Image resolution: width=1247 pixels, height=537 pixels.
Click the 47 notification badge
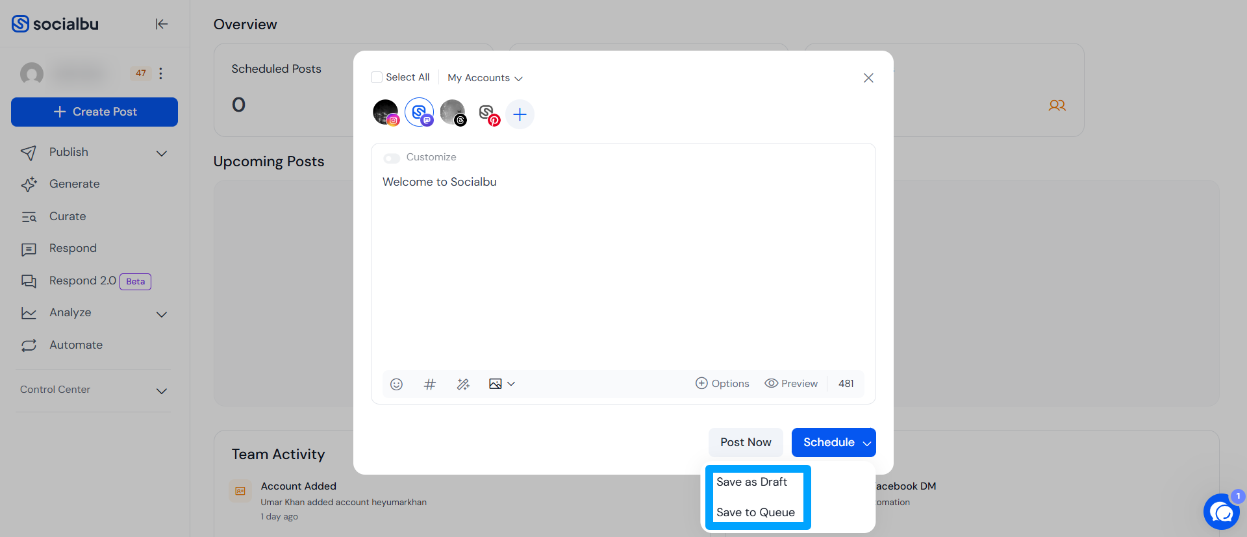coord(141,73)
